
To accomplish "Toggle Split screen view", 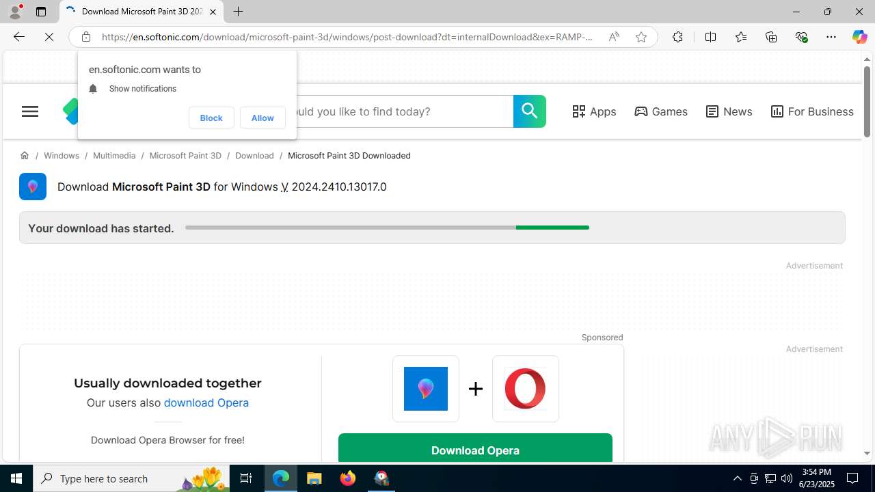I will [x=710, y=37].
